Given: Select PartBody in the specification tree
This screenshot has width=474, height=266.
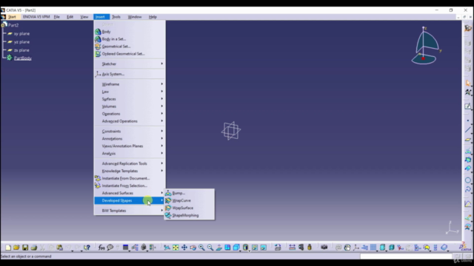Looking at the screenshot, I should pyautogui.click(x=22, y=58).
